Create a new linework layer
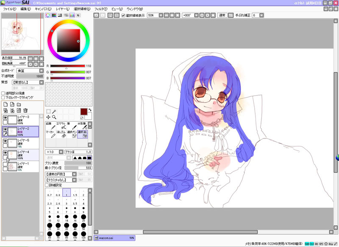The image size is (339, 247). 12,104
